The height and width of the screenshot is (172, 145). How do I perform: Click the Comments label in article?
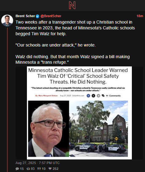[115, 96]
